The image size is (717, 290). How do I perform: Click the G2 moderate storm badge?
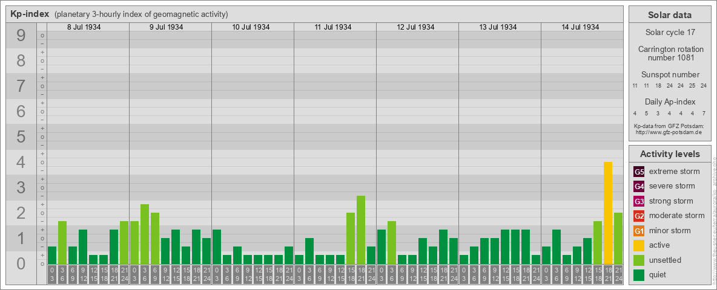click(639, 216)
